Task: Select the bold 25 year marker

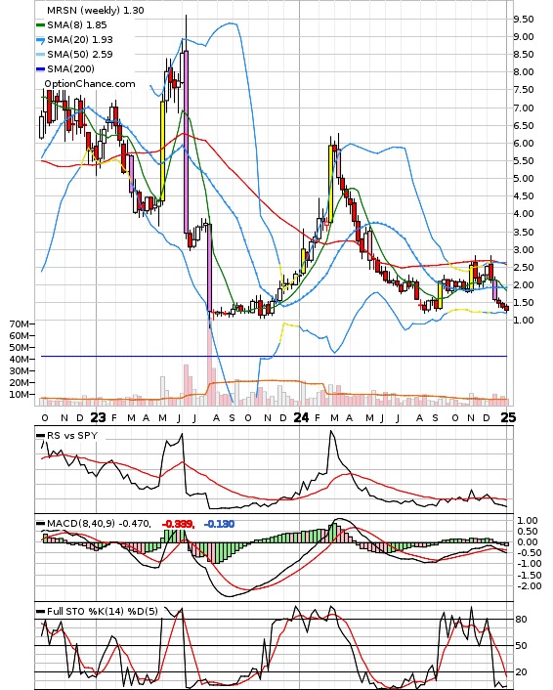Action: (x=508, y=417)
